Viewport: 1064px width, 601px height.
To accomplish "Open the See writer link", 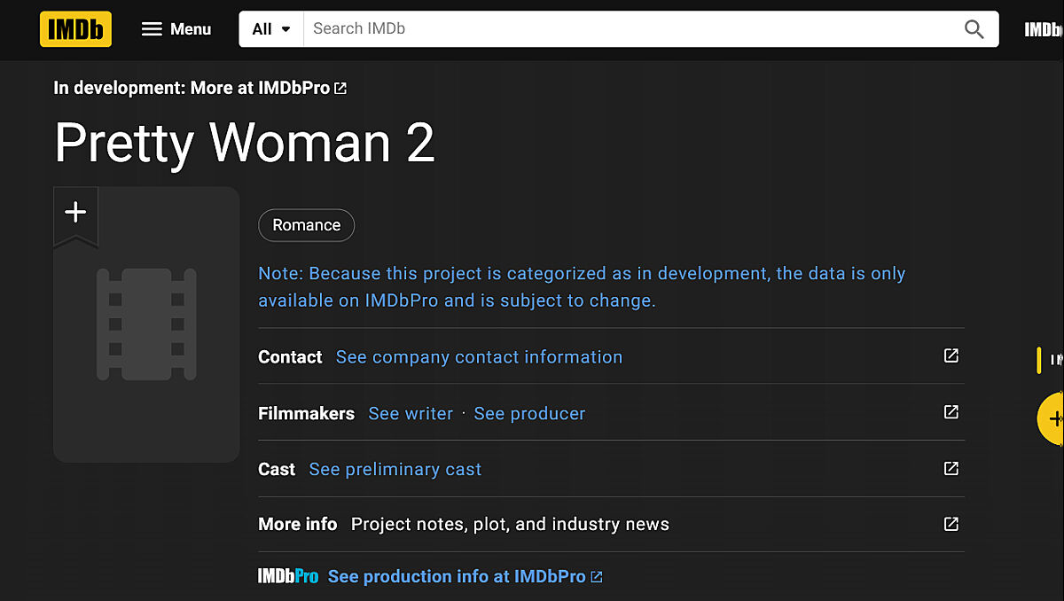I will 411,414.
